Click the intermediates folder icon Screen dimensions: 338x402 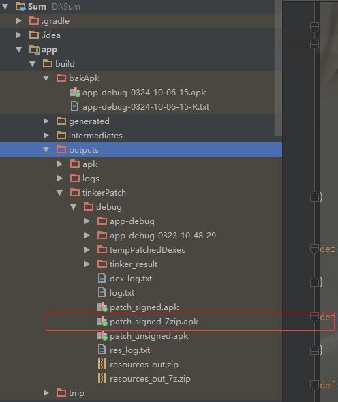tap(61, 135)
